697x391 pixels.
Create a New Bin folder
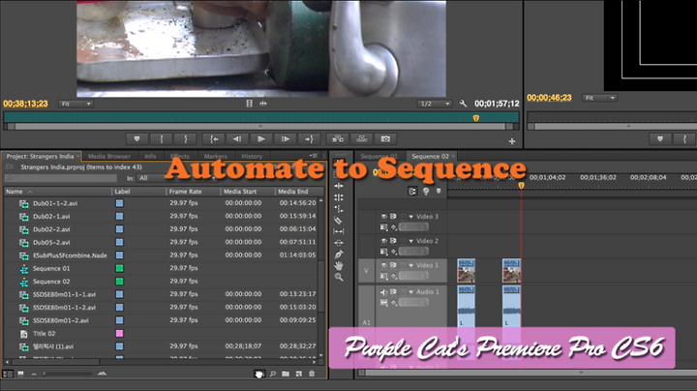(286, 374)
